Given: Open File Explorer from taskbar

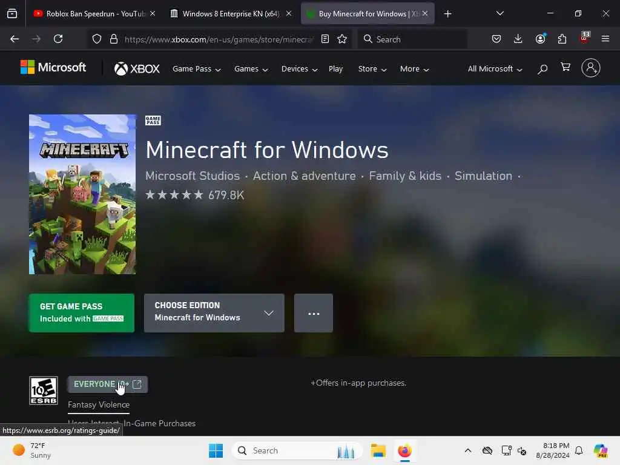Looking at the screenshot, I should [x=378, y=450].
